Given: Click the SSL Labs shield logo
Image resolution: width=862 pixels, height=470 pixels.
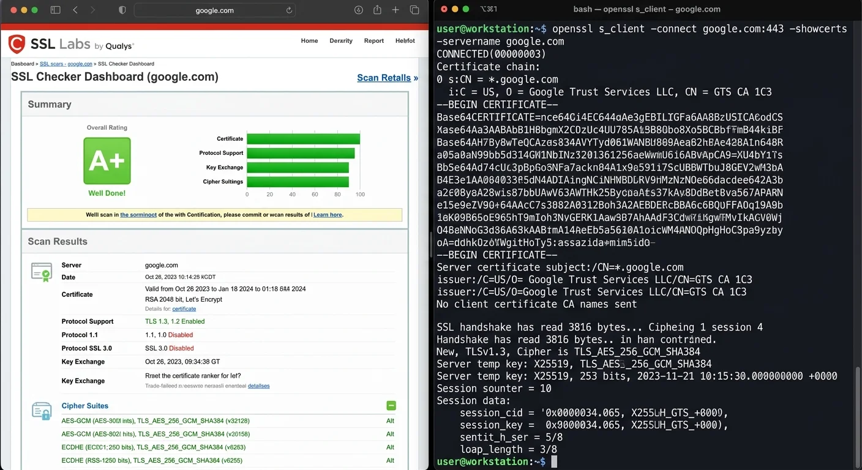Looking at the screenshot, I should [x=17, y=44].
